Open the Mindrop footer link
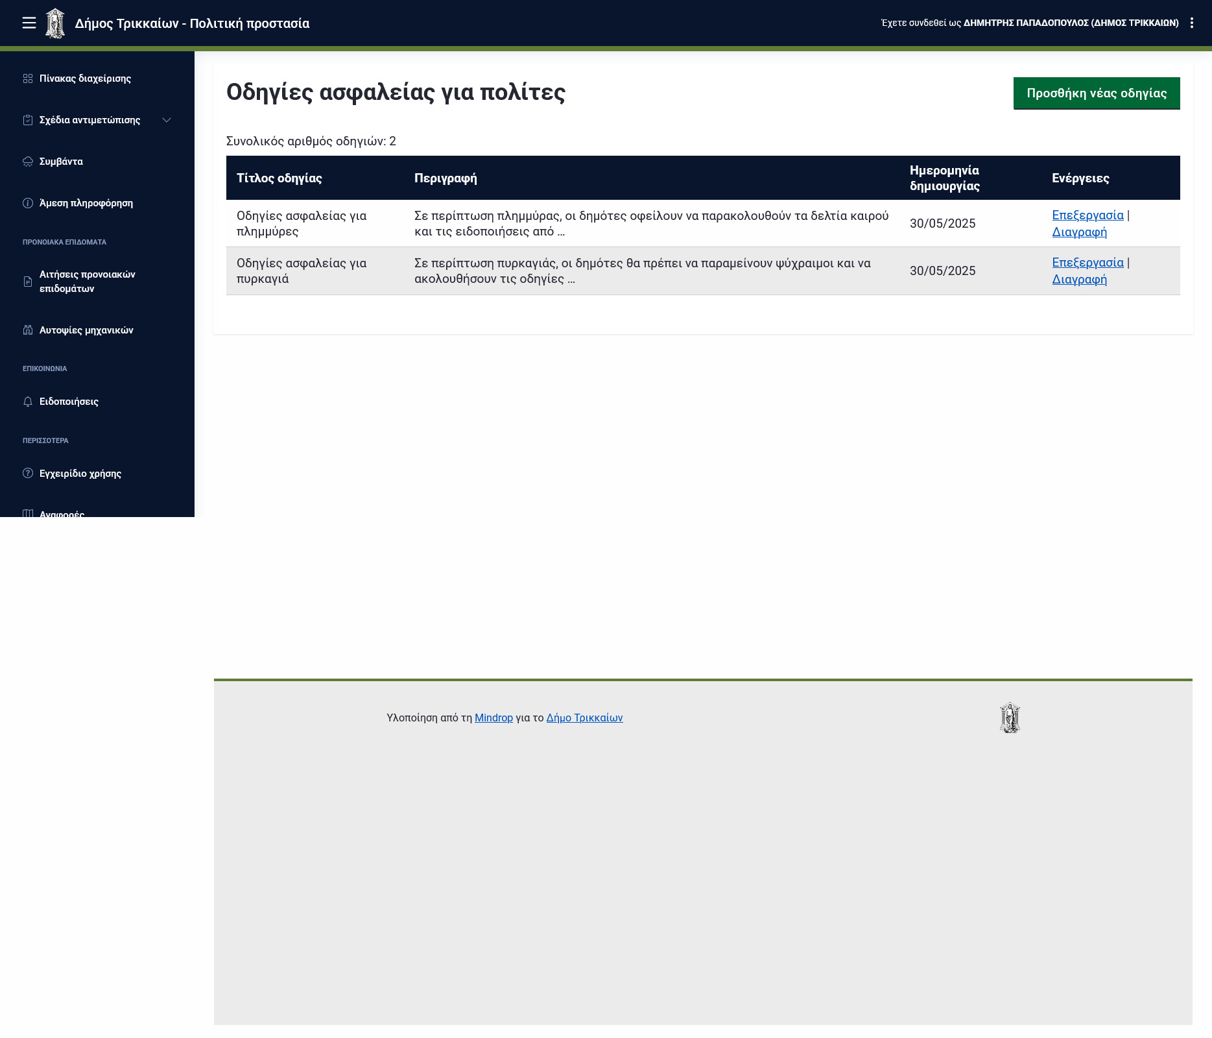Screen dimensions: 1212x1038 493,718
